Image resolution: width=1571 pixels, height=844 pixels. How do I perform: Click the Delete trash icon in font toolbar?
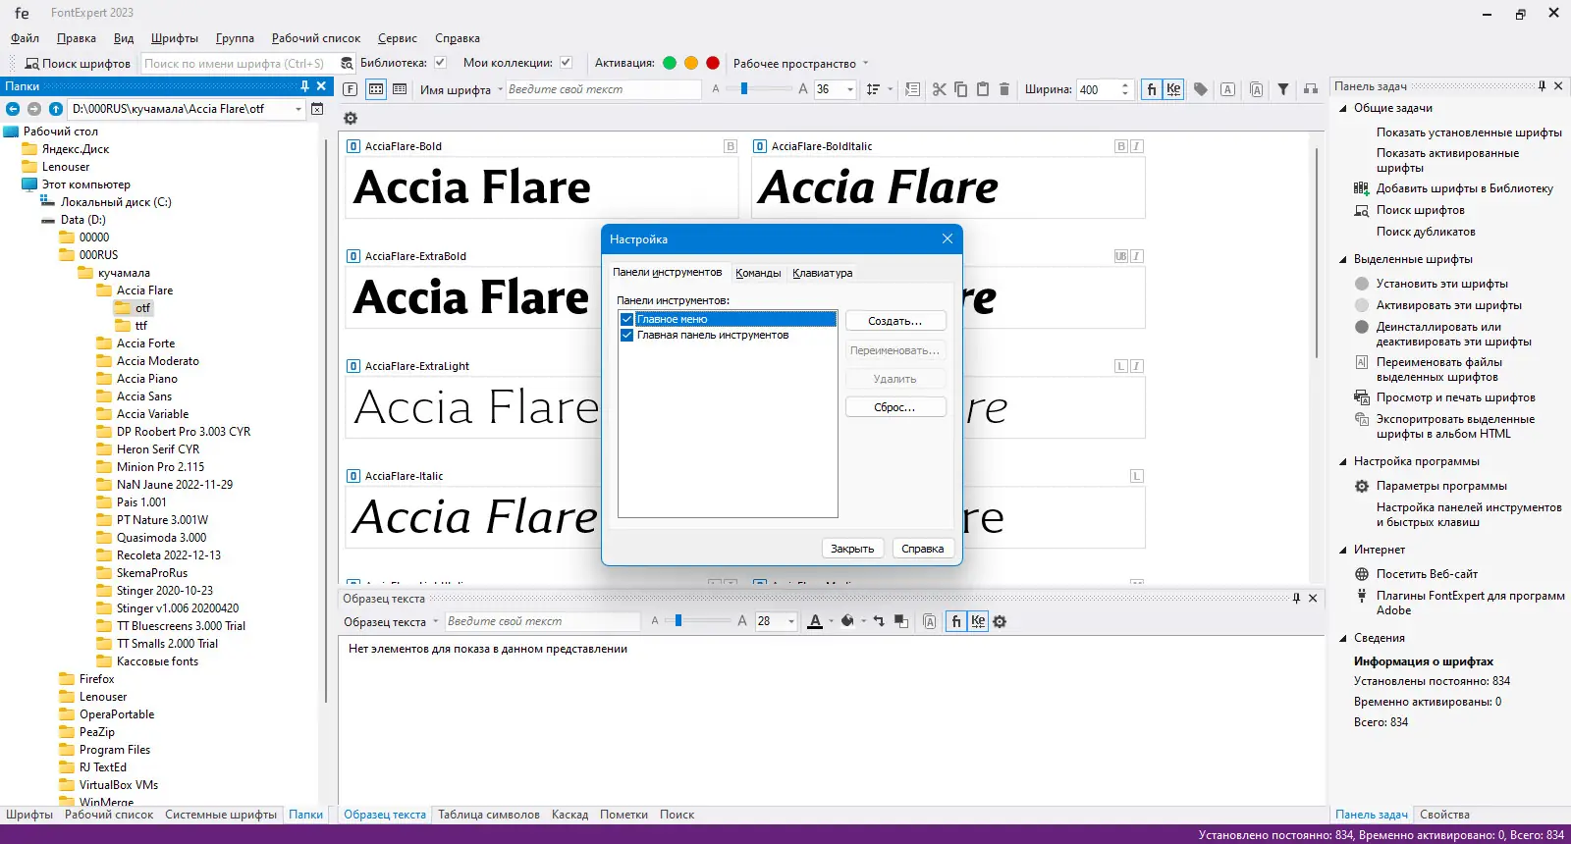pyautogui.click(x=1004, y=89)
